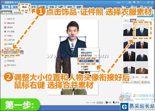Open the 美化 tab

(6, 7)
